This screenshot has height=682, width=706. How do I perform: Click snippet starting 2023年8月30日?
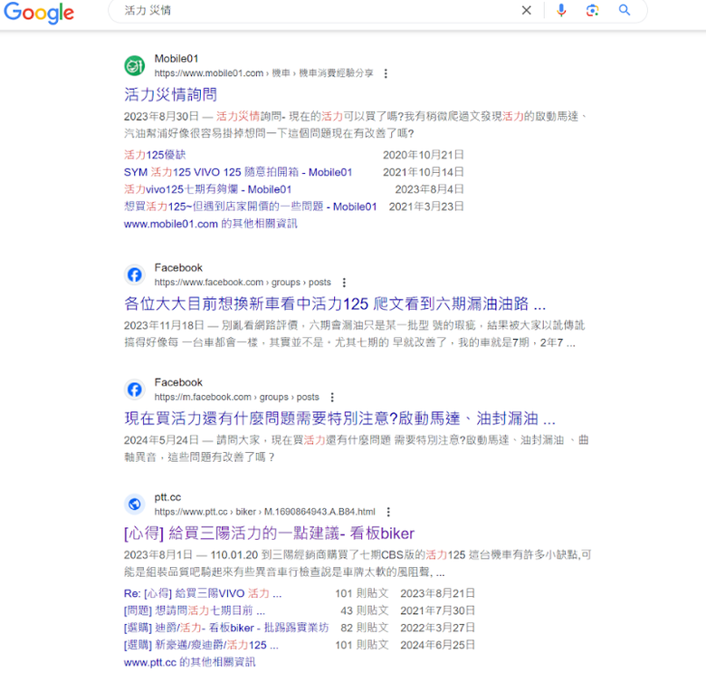pos(356,125)
